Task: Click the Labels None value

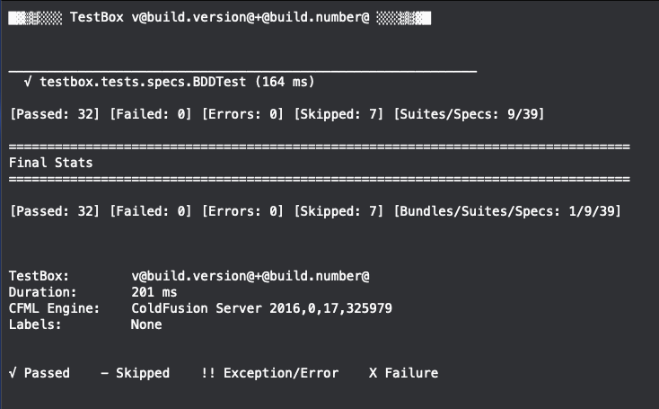Action: coord(146,325)
